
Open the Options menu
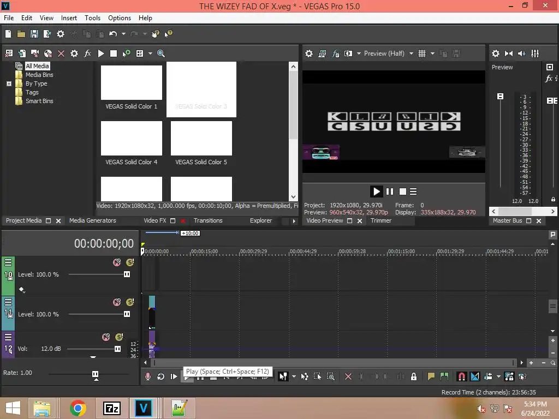click(x=120, y=18)
